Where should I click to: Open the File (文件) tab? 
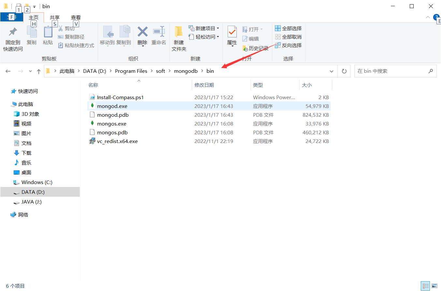click(11, 17)
